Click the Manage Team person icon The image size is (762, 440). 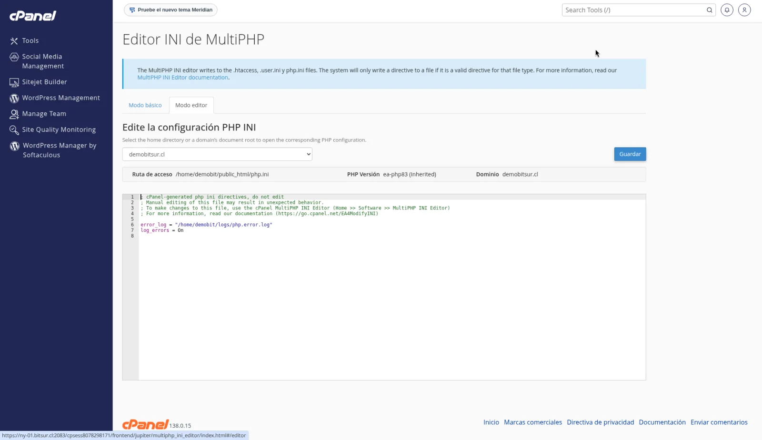pyautogui.click(x=14, y=114)
